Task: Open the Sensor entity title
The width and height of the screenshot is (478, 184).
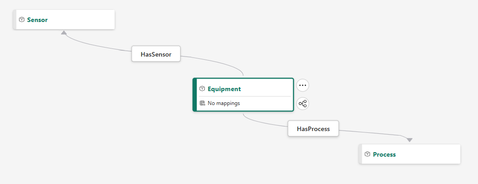Action: (x=37, y=20)
